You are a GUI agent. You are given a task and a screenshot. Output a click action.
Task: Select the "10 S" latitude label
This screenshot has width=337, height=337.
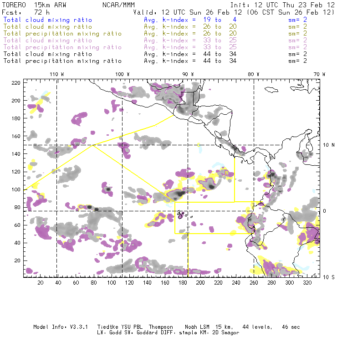323,277
